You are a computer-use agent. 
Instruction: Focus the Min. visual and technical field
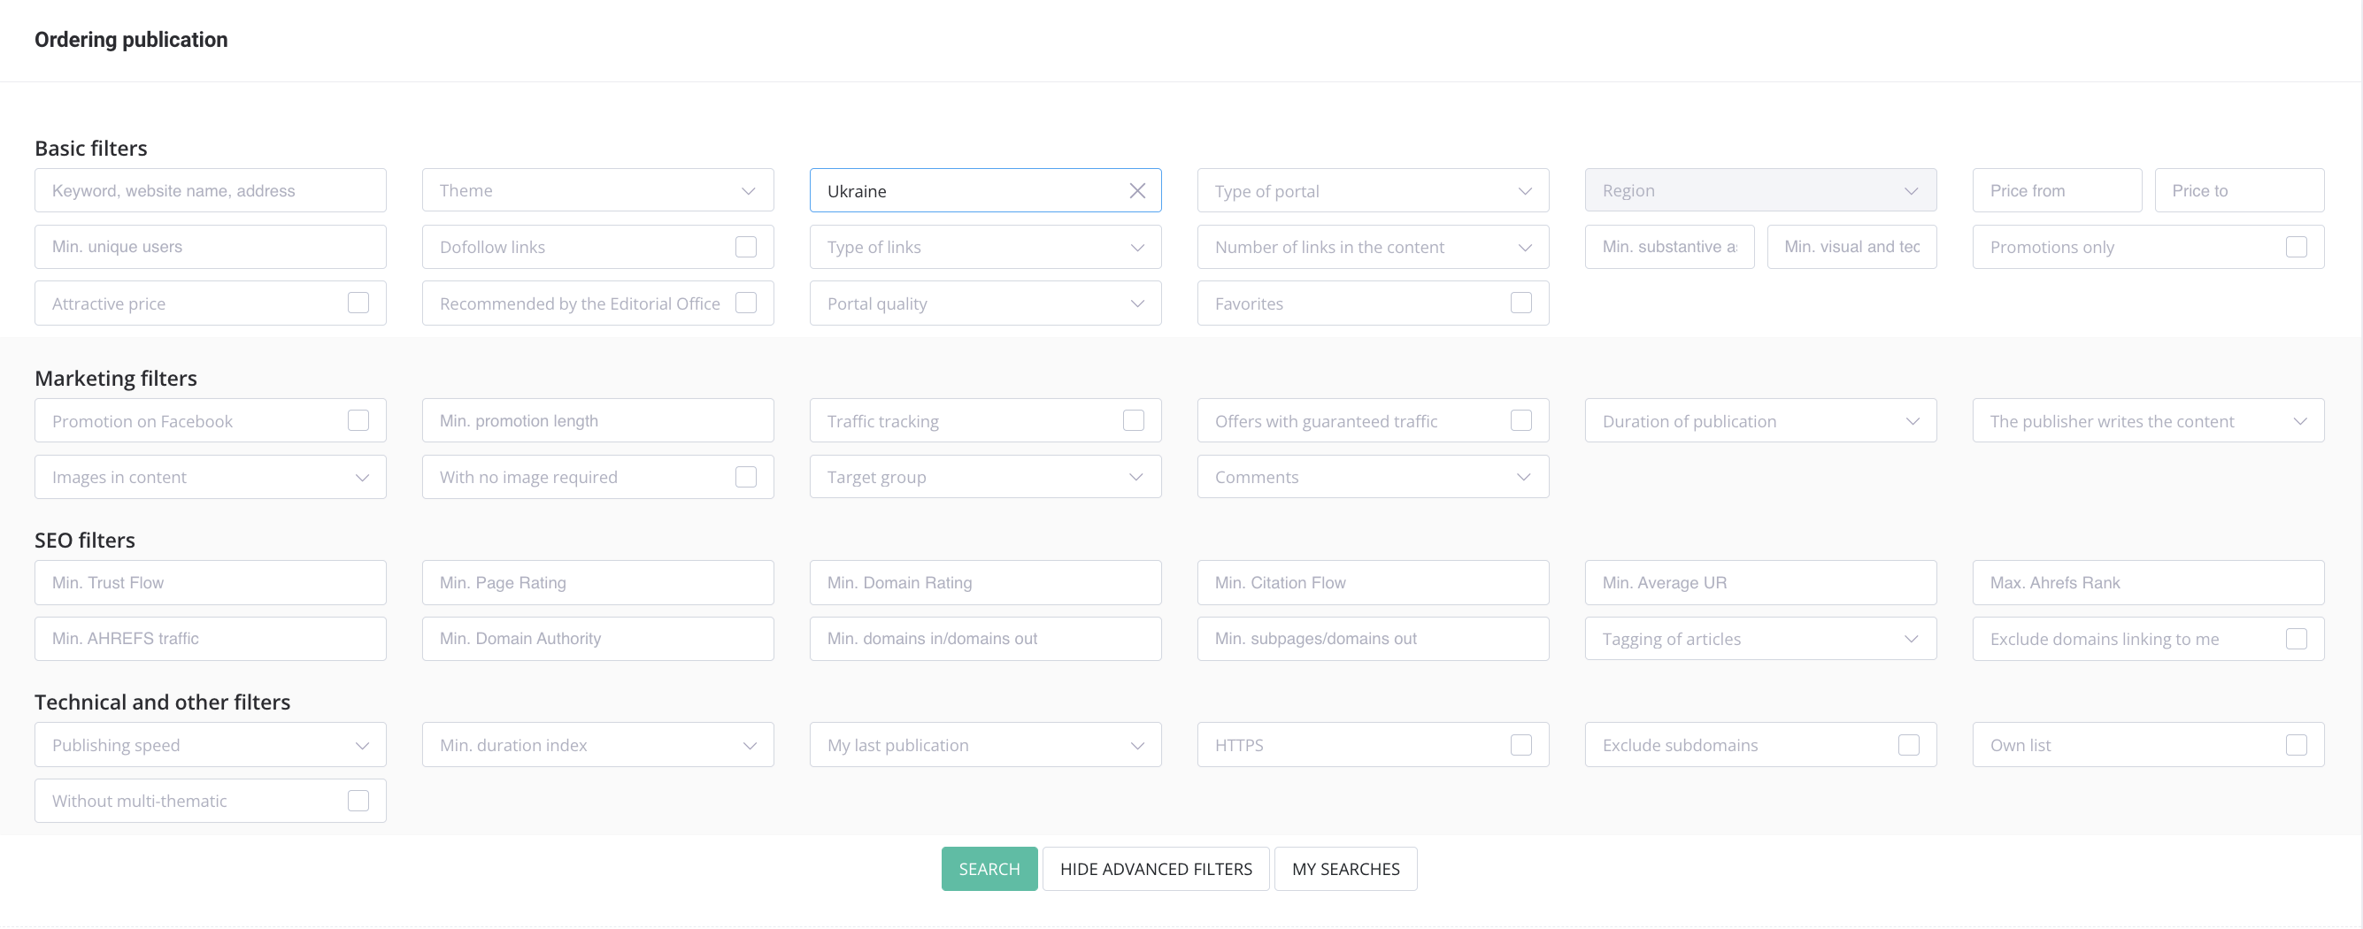1852,247
